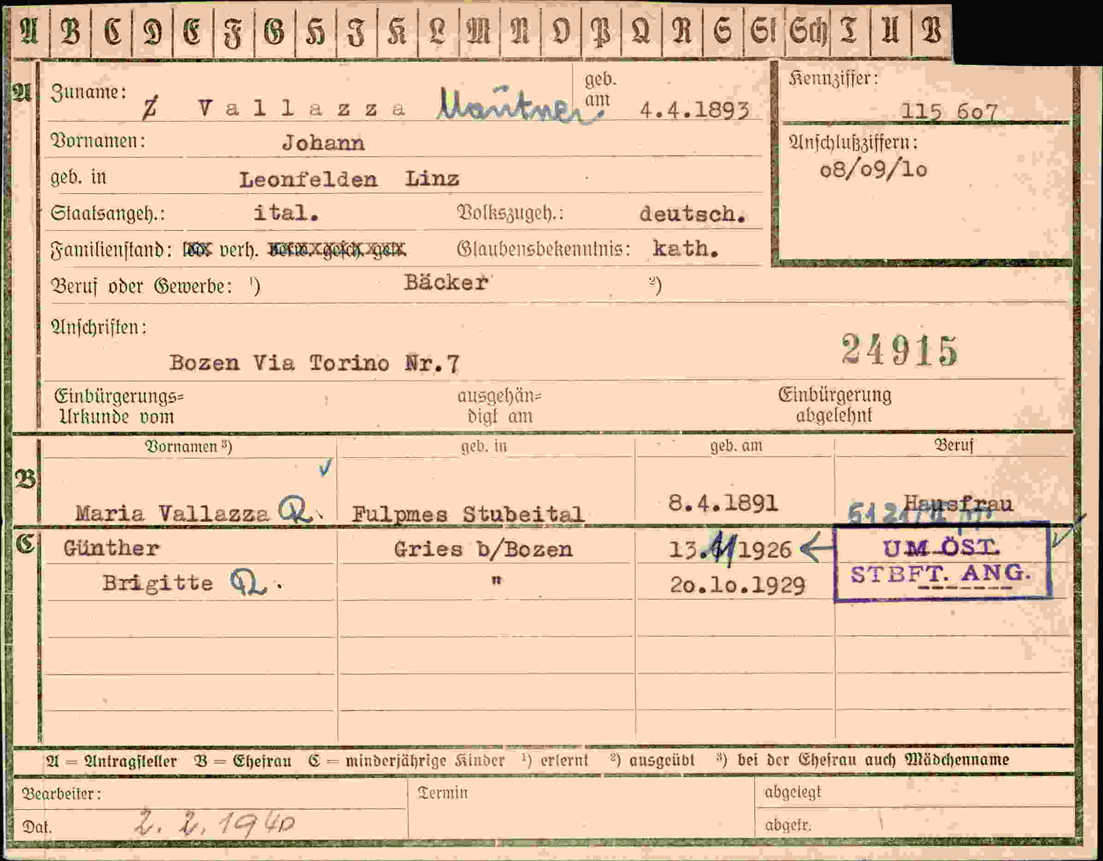Select the 'Anschlußziffern:' label
Screen dimensions: 1103x861
pyautogui.click(x=853, y=143)
